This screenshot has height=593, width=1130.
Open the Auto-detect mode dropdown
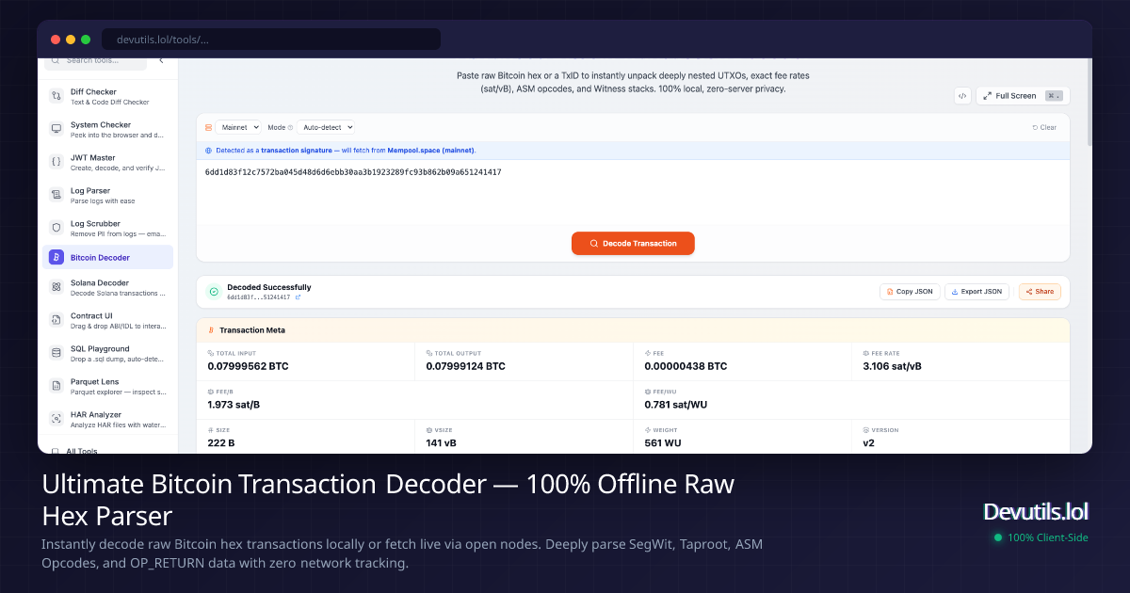click(329, 127)
